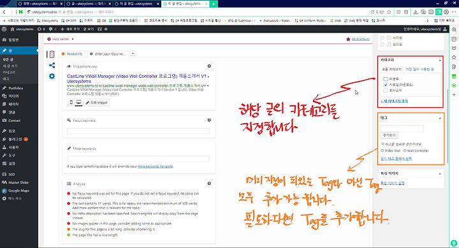Viewport: 459px width, 248px height.
Task: Click '글 보기' in the admin bar
Action: click(x=89, y=29)
